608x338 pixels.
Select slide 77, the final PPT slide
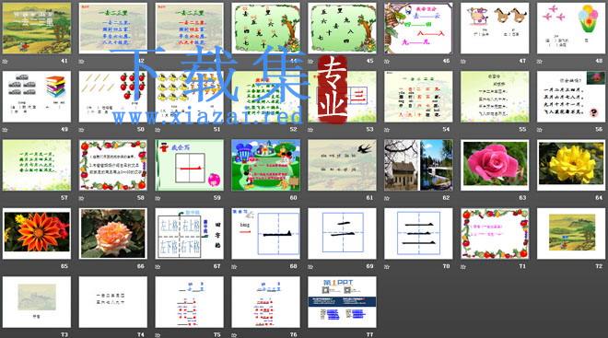342,302
